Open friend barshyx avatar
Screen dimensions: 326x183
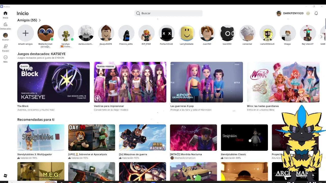[66, 33]
